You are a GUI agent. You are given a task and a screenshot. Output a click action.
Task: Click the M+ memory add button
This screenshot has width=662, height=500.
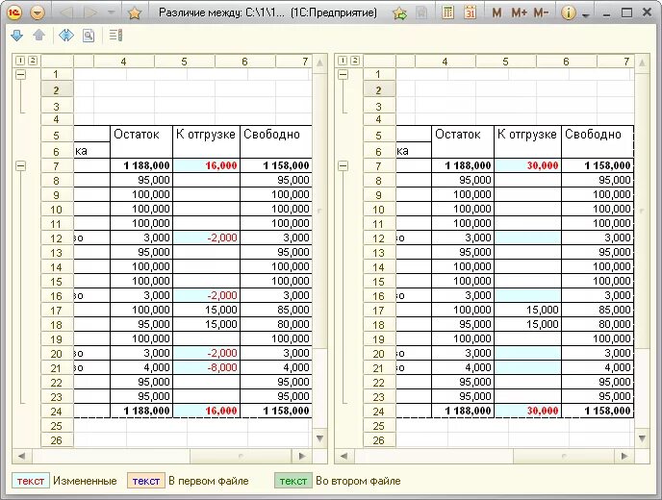(519, 12)
